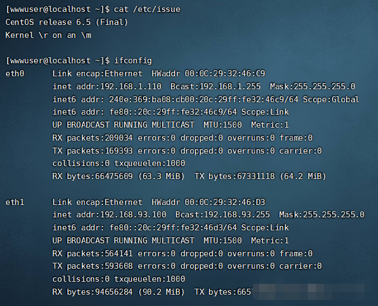The width and height of the screenshot is (378, 306).
Task: Click the eth1 'Mask:255.255.255.0' value
Action: point(322,215)
